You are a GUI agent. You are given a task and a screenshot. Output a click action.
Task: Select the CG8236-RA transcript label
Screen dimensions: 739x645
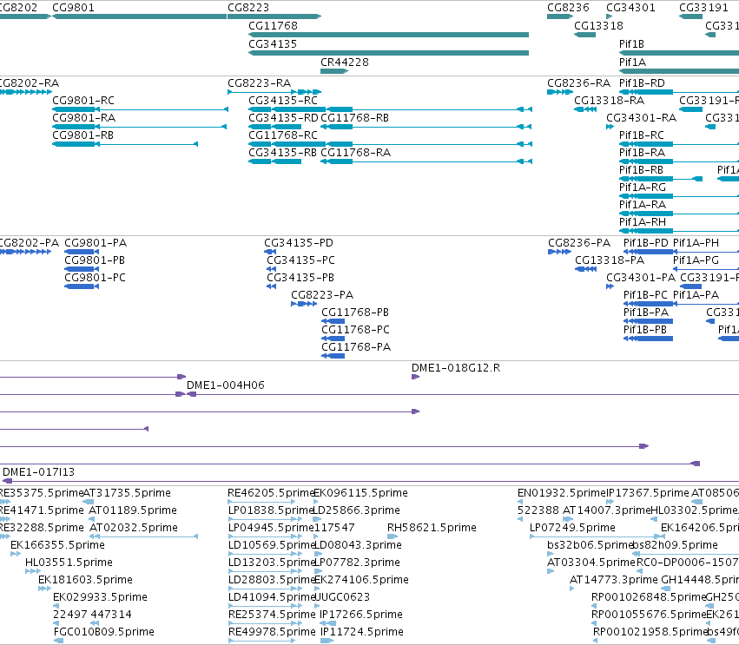click(578, 83)
